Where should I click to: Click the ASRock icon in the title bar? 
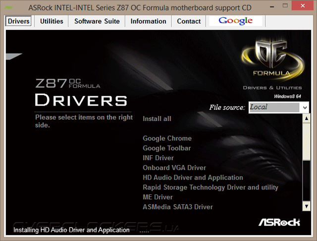[9, 8]
